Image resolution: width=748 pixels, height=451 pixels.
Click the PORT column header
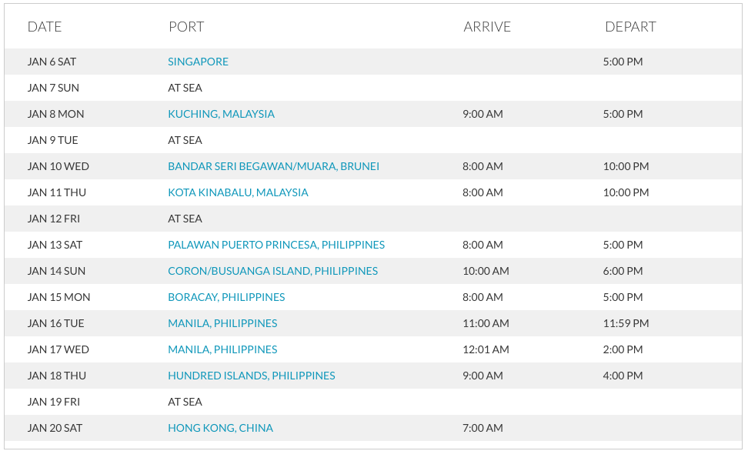[186, 27]
